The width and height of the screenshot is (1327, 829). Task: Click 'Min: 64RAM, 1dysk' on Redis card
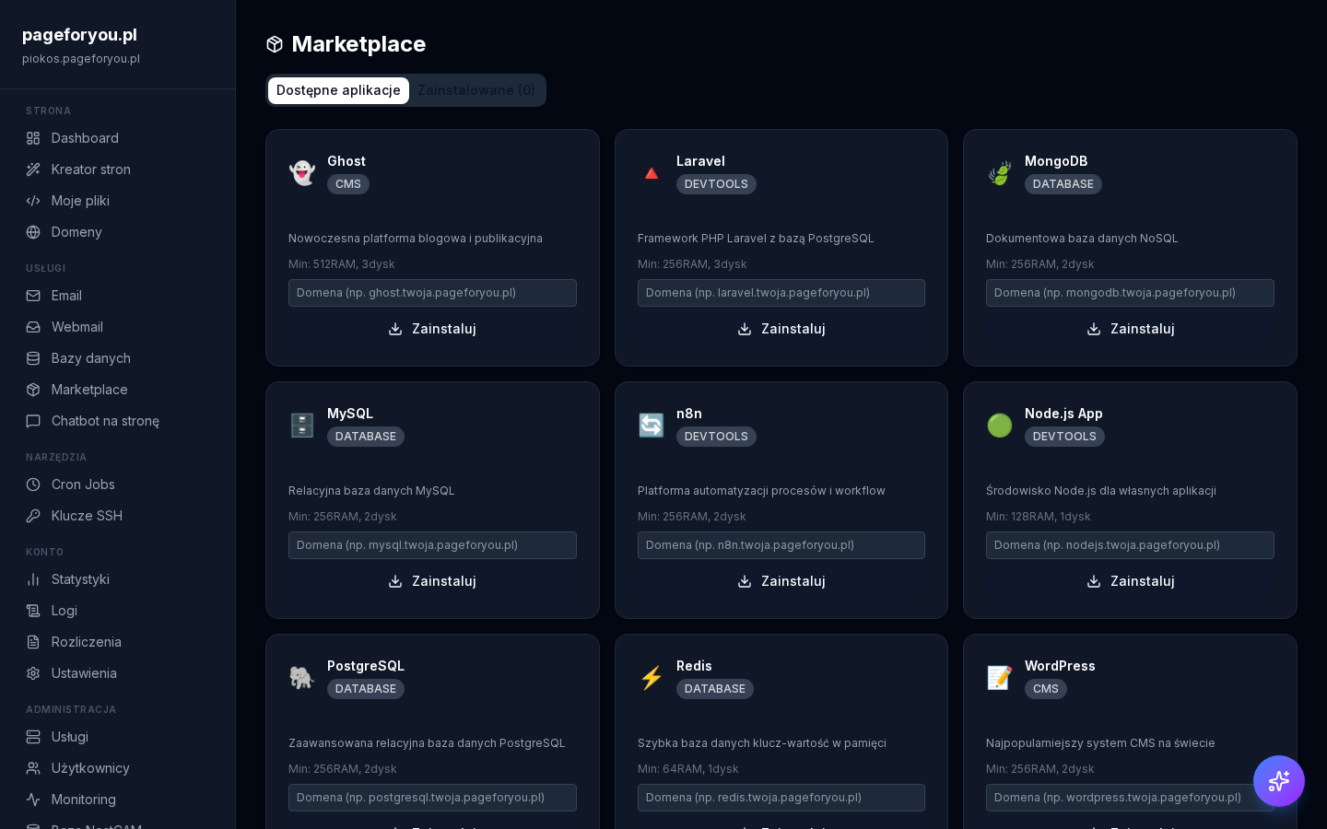coord(688,769)
